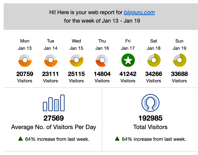Click the 27569 average visitors number
Image resolution: width=198 pixels, height=155 pixels.
coord(54,118)
